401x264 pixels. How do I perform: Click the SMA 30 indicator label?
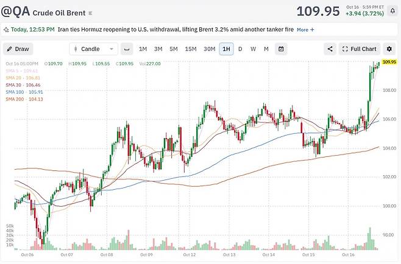[23, 85]
